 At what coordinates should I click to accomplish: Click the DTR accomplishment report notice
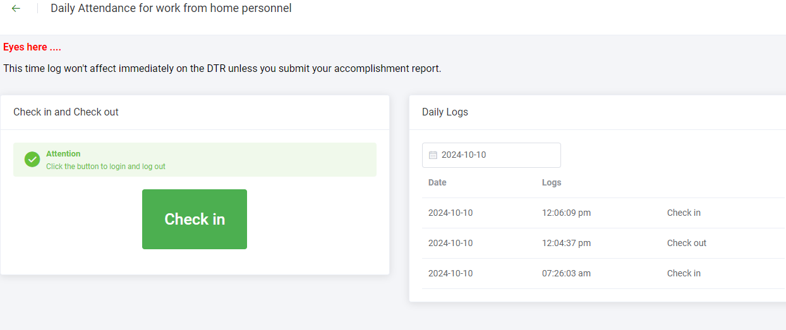click(x=222, y=68)
